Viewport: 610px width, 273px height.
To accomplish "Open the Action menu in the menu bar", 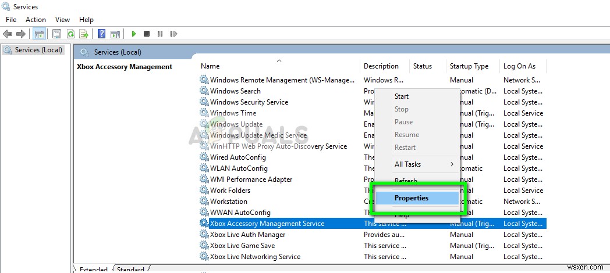I will (x=36, y=20).
